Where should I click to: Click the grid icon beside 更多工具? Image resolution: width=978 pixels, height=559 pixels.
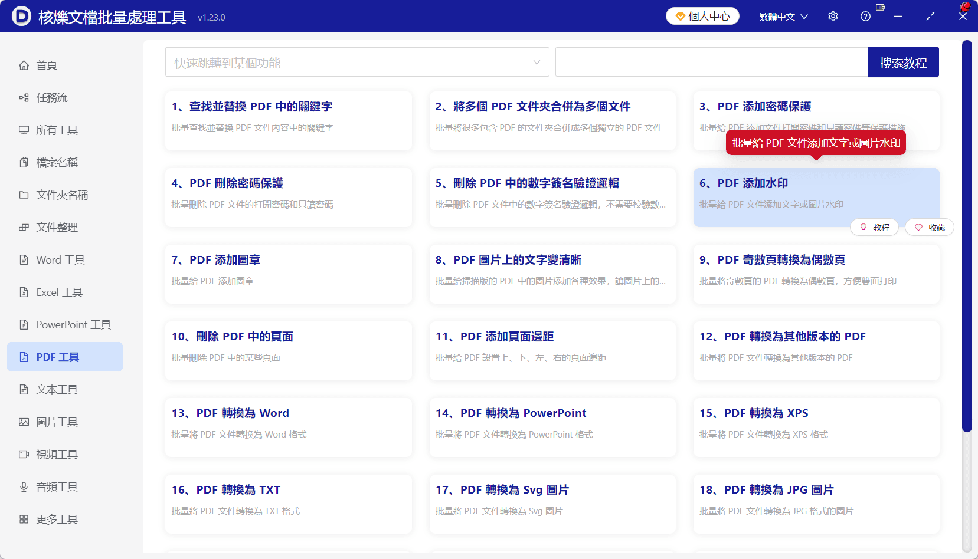click(24, 519)
